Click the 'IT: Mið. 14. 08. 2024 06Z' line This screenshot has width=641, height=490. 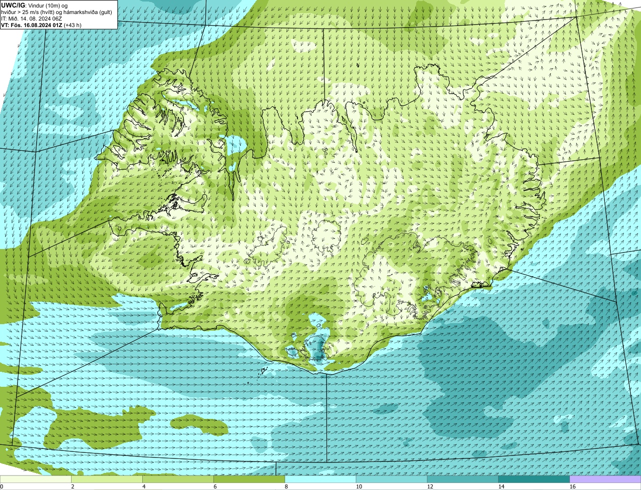pyautogui.click(x=32, y=19)
